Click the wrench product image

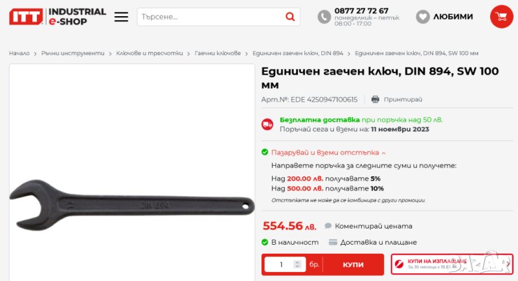click(132, 205)
